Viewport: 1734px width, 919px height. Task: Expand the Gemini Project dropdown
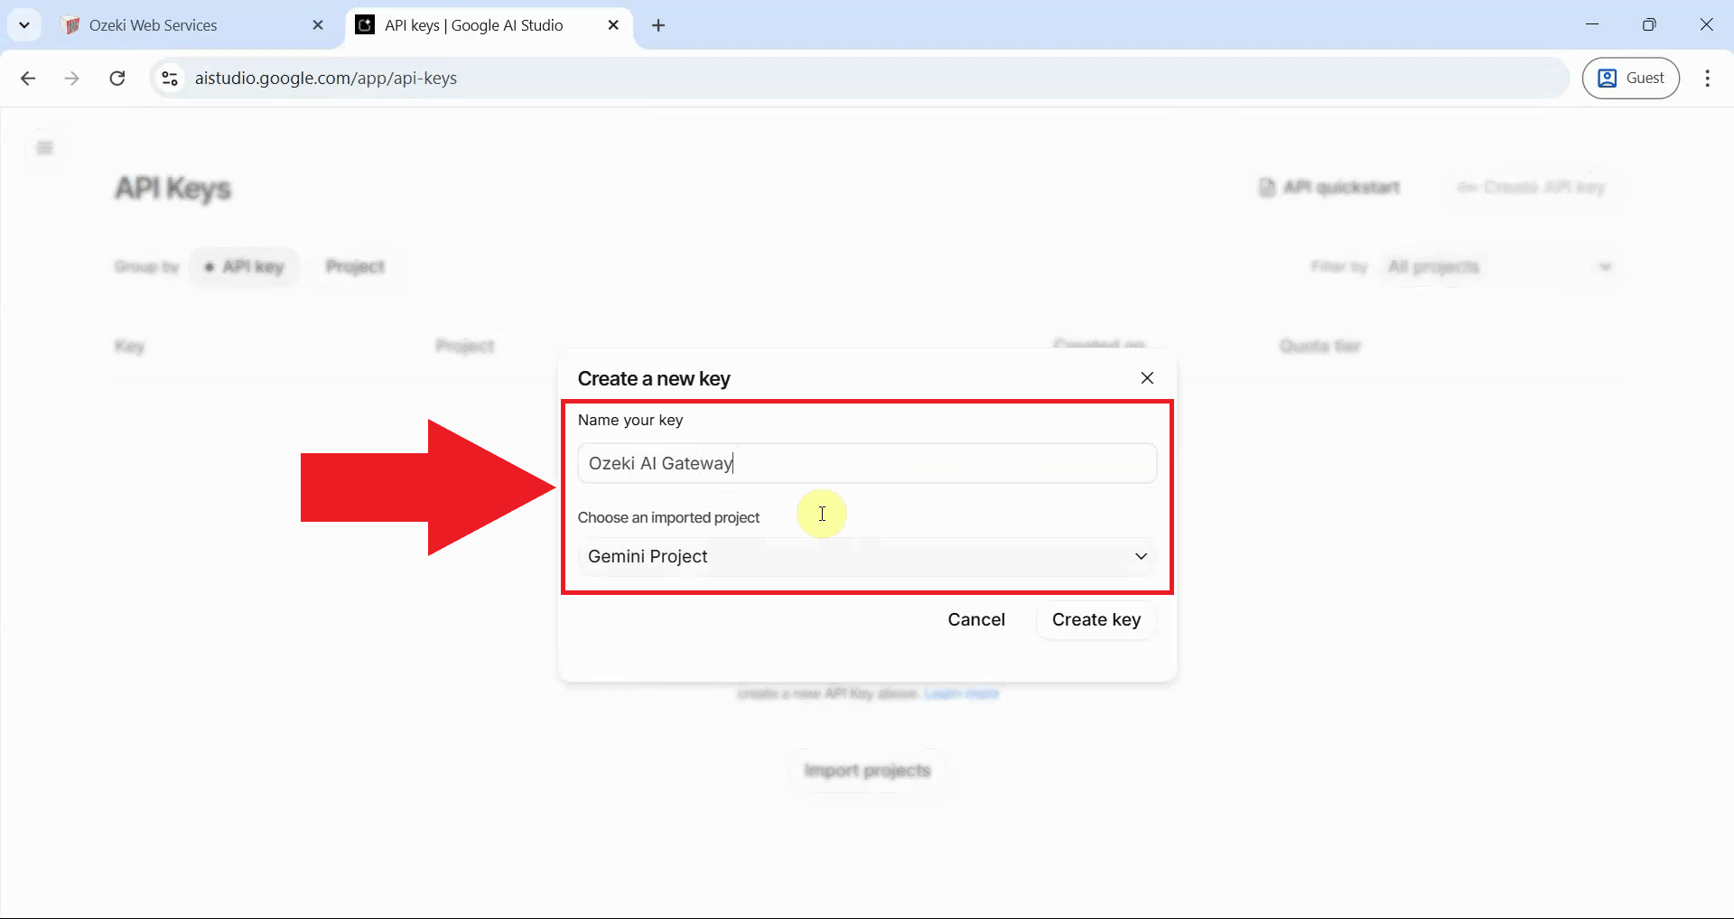[x=1140, y=556]
